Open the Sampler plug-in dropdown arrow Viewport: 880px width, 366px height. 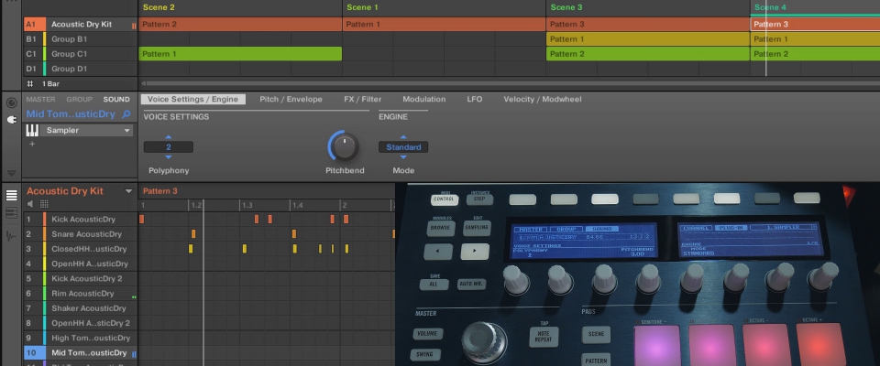pos(127,131)
